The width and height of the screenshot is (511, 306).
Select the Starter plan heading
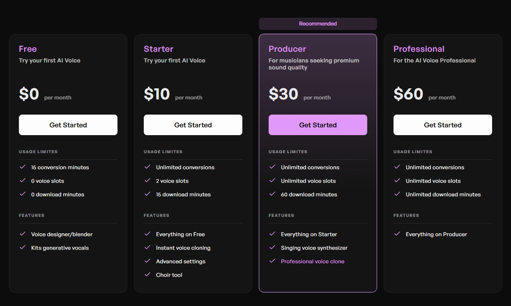(x=159, y=49)
